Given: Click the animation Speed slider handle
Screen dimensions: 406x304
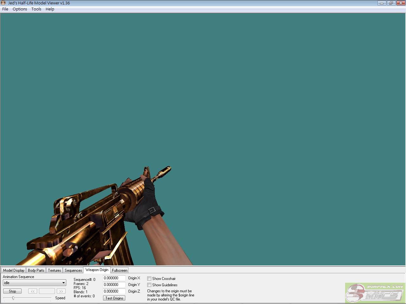Looking at the screenshot, I should pos(13,298).
